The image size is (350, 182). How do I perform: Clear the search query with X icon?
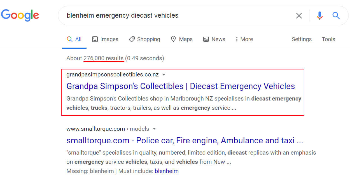[x=299, y=16]
